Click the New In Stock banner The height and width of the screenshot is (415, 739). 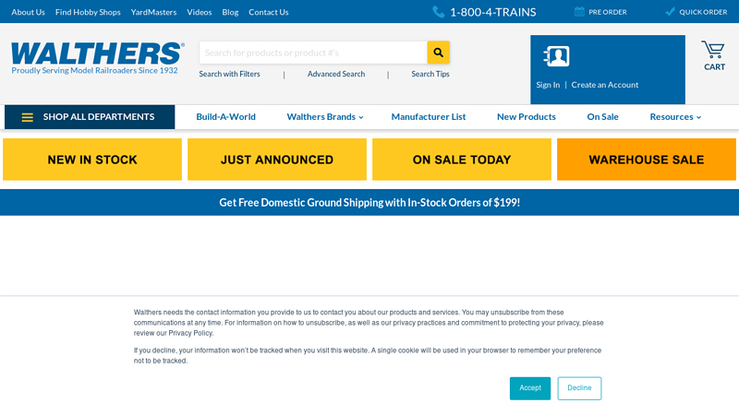click(x=92, y=160)
